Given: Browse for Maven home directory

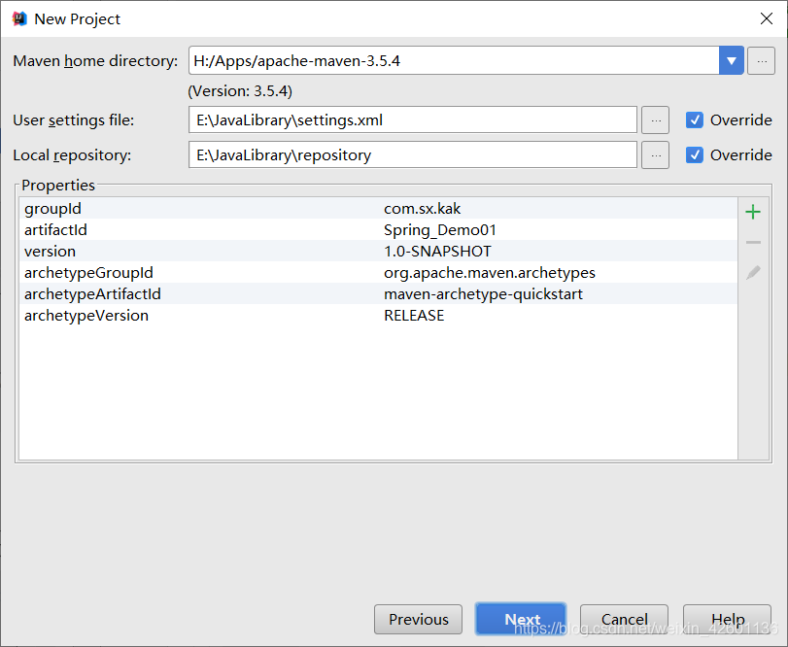Looking at the screenshot, I should tap(761, 60).
